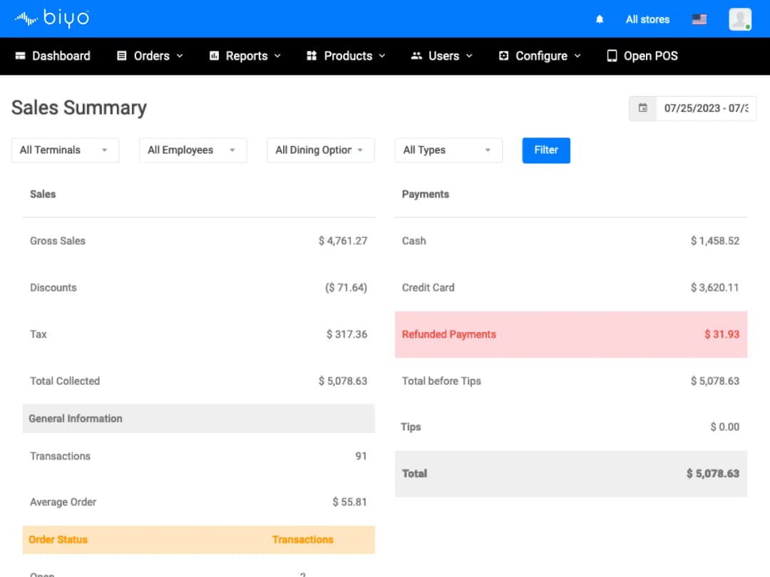Click the All stores link
The image size is (770, 577).
(x=647, y=19)
